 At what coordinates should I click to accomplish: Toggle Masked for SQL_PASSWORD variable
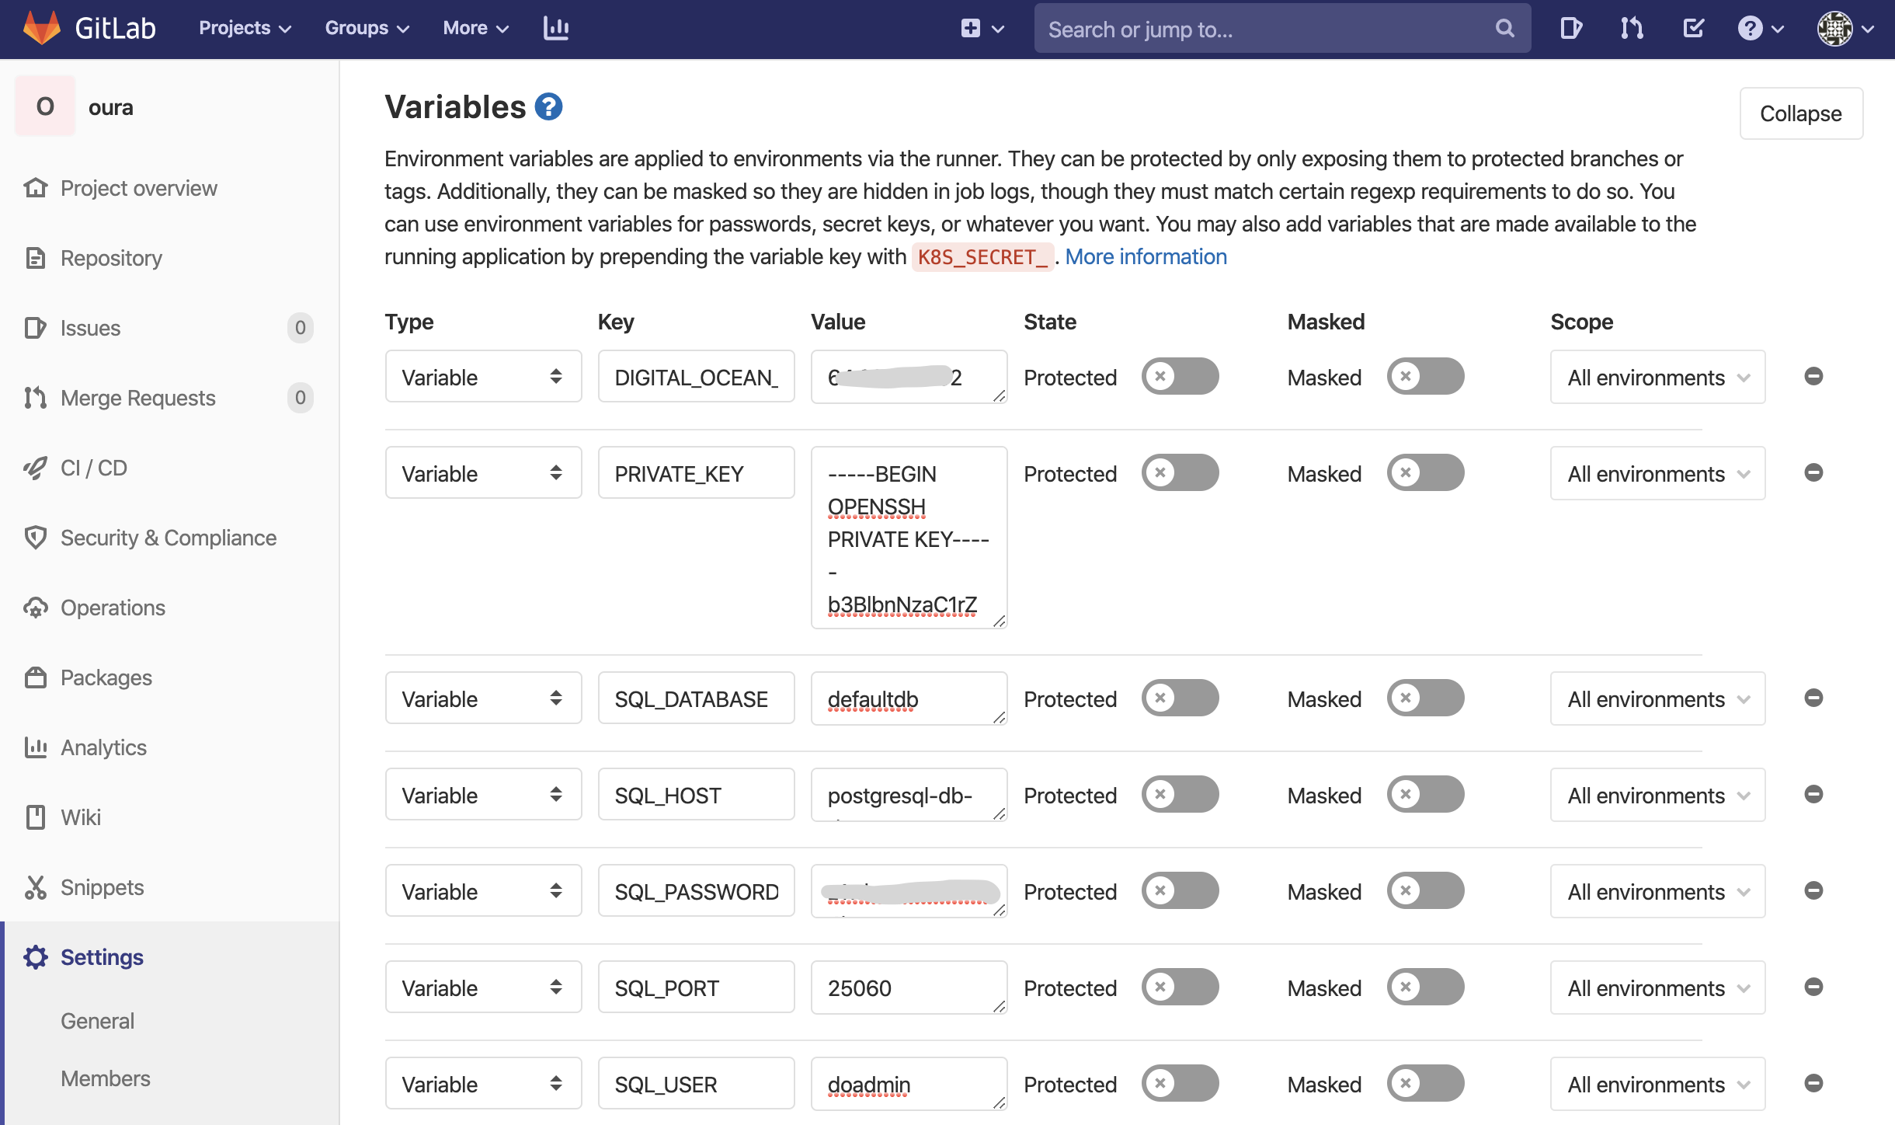click(1424, 891)
